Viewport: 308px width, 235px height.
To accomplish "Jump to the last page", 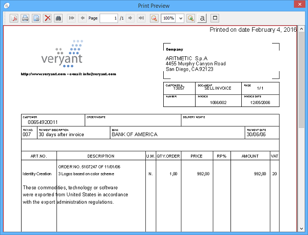I will [x=141, y=18].
